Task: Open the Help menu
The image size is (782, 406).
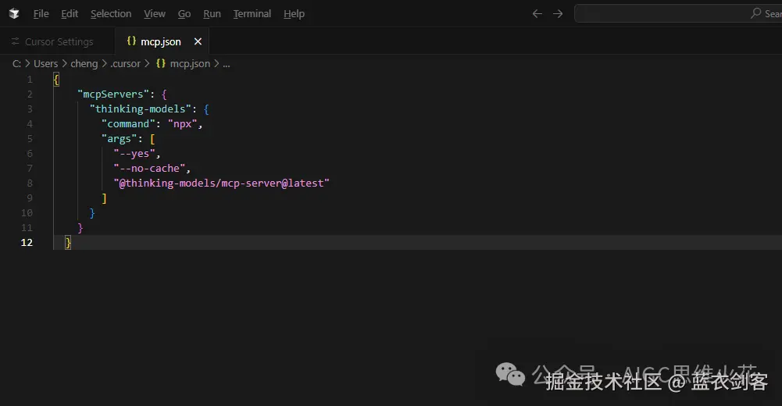Action: (x=294, y=14)
